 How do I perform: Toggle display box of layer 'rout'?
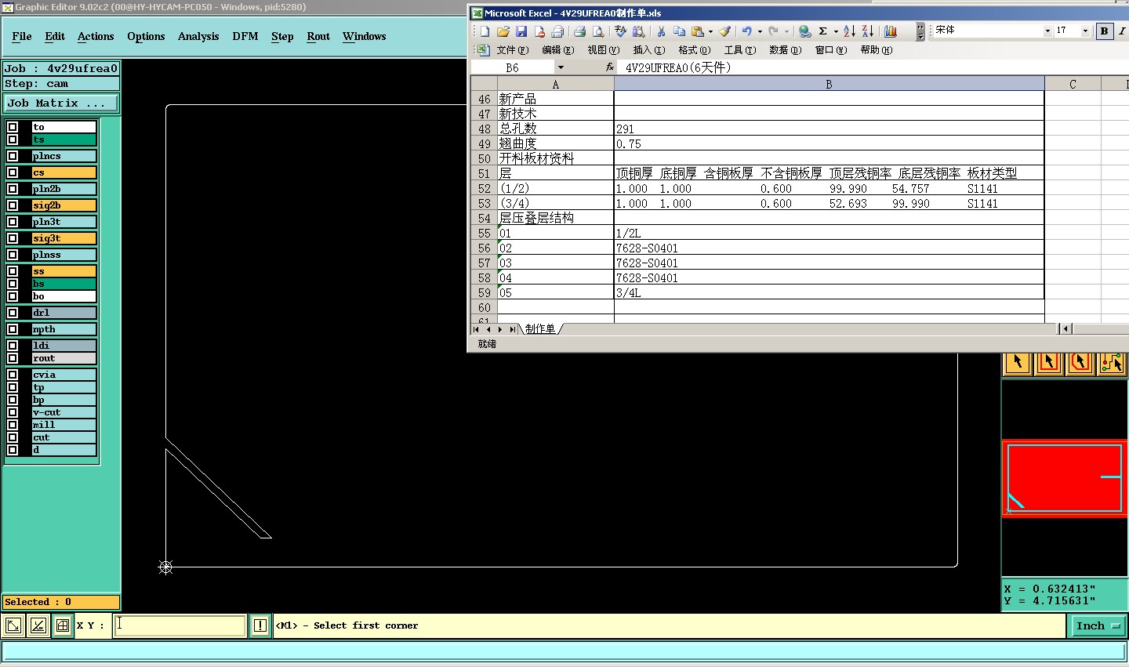point(13,358)
